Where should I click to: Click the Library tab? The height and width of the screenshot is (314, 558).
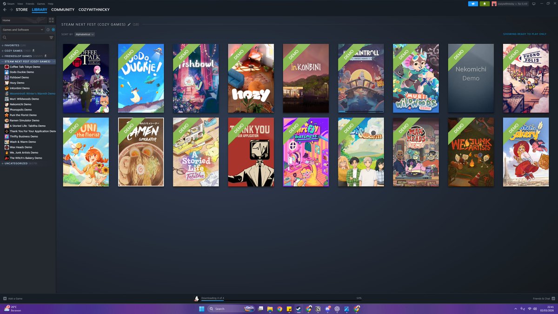pos(40,9)
